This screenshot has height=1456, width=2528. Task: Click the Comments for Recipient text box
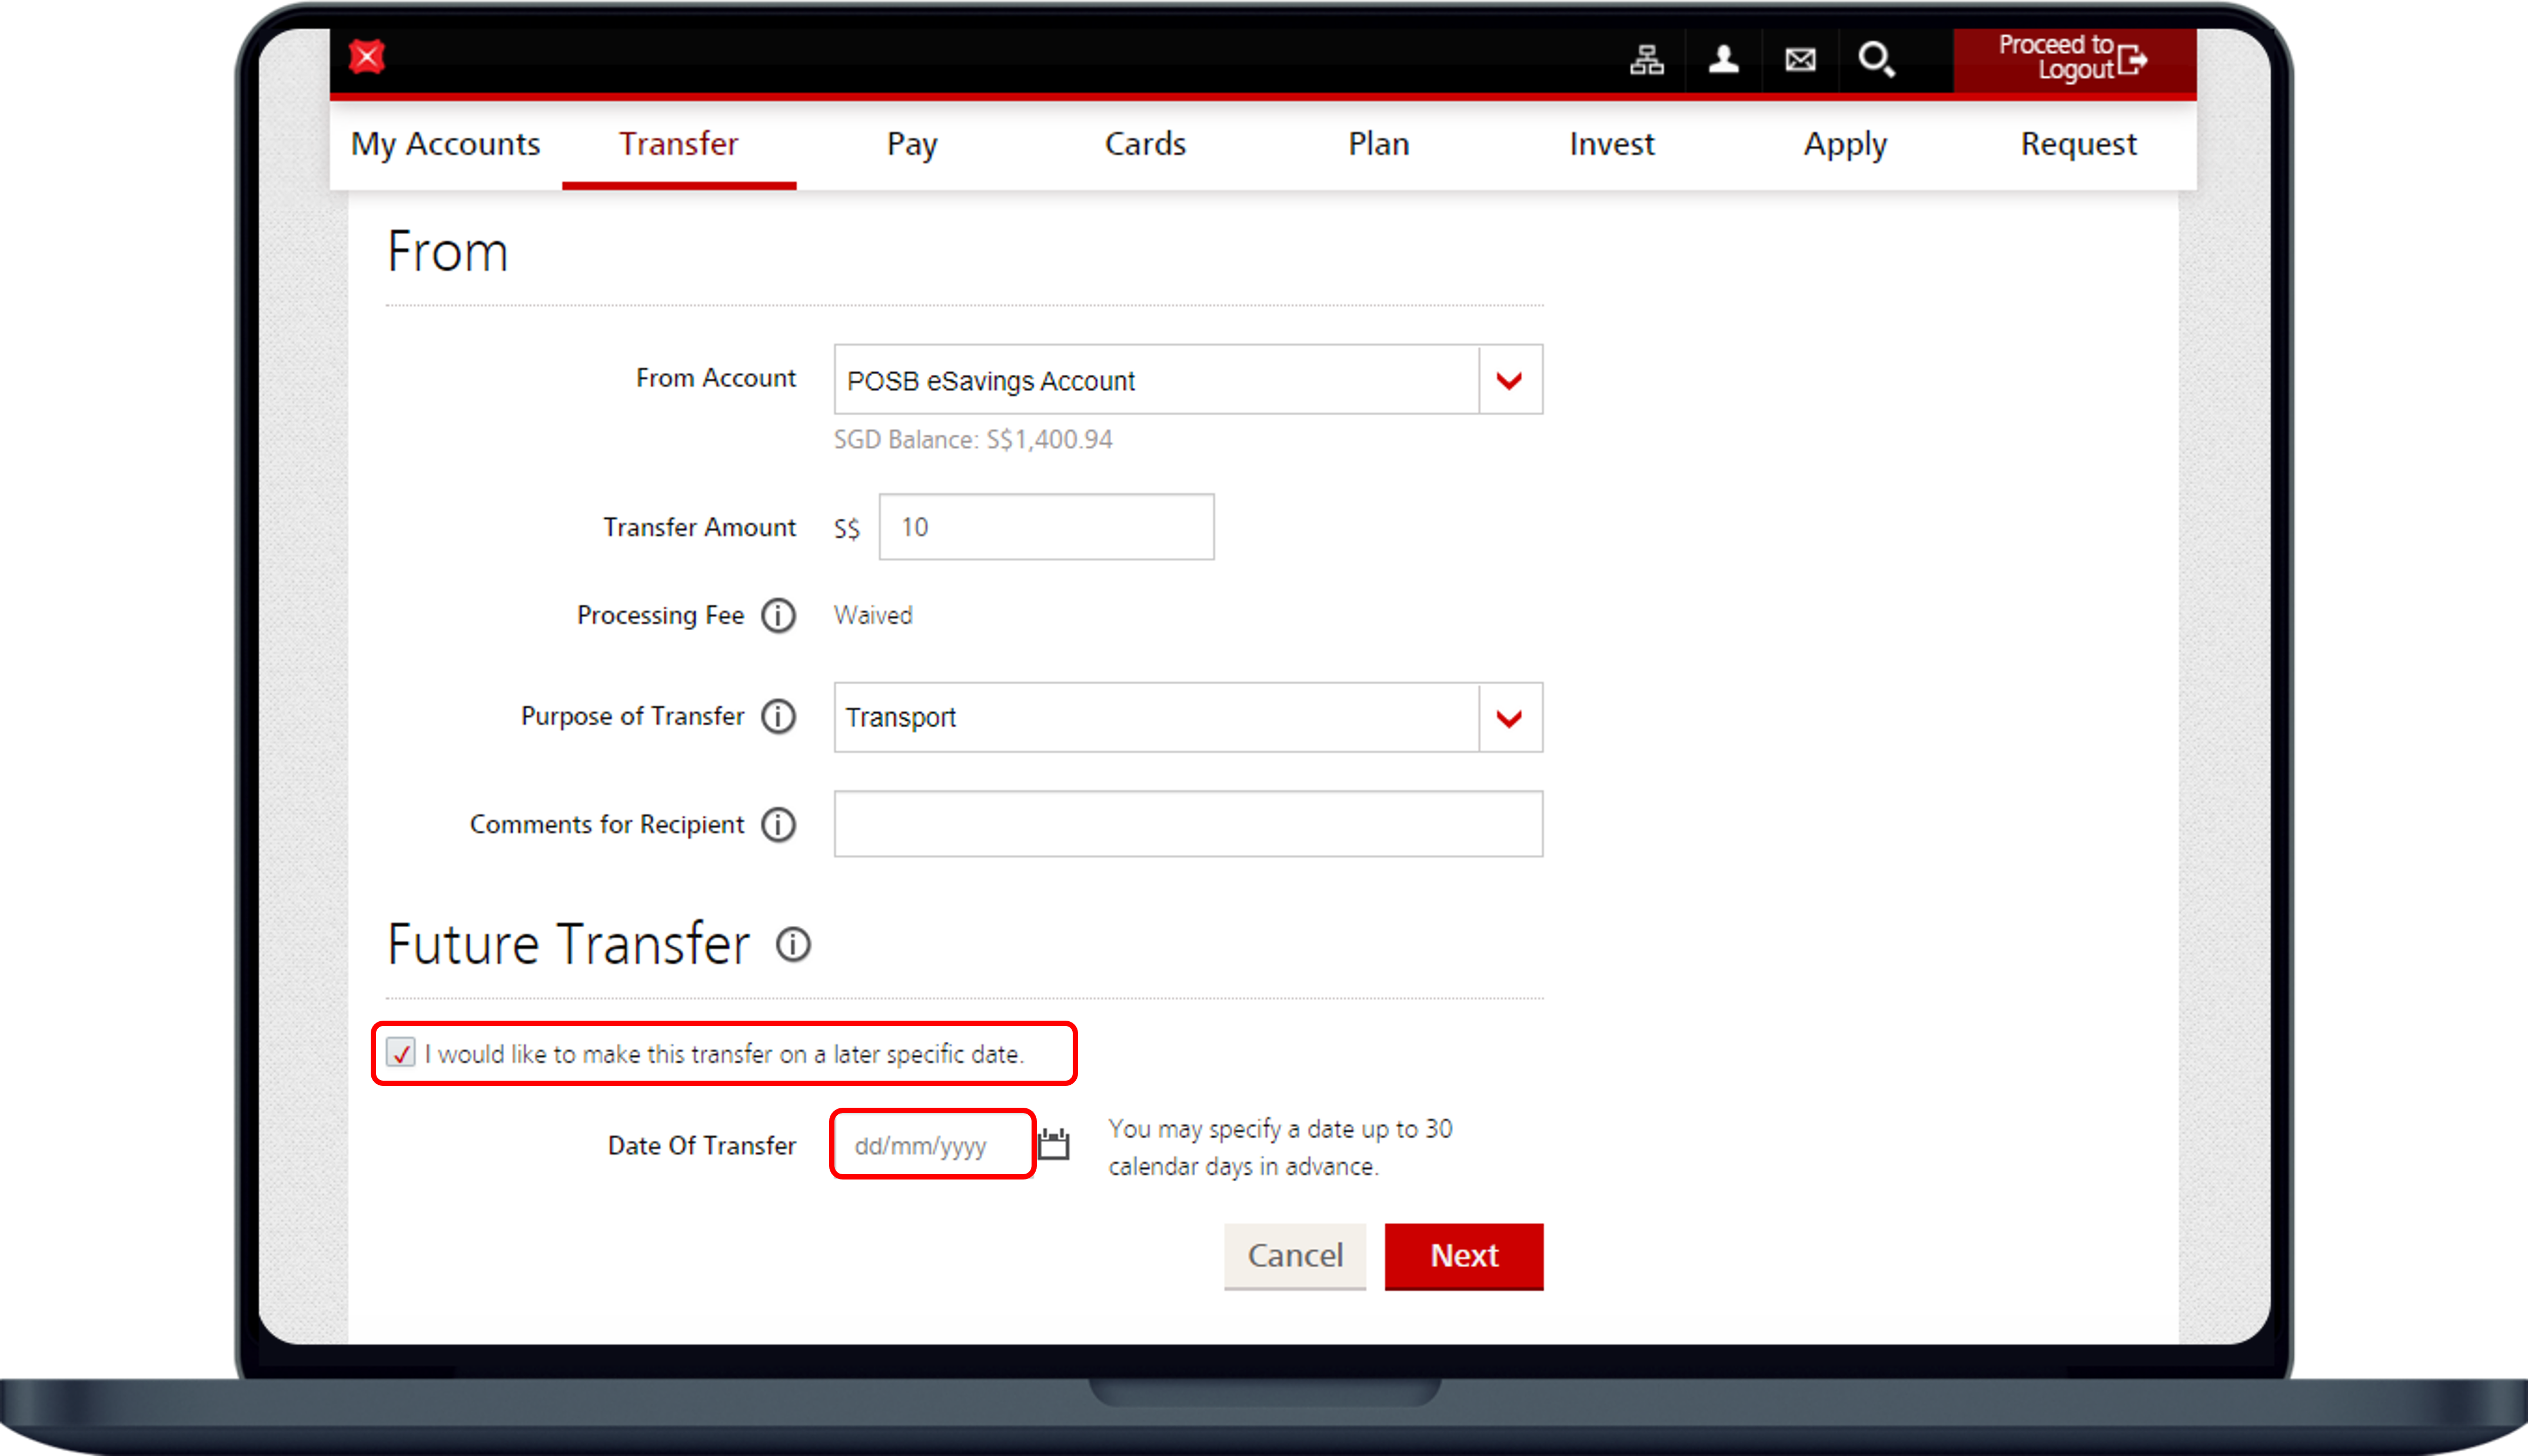point(1188,824)
